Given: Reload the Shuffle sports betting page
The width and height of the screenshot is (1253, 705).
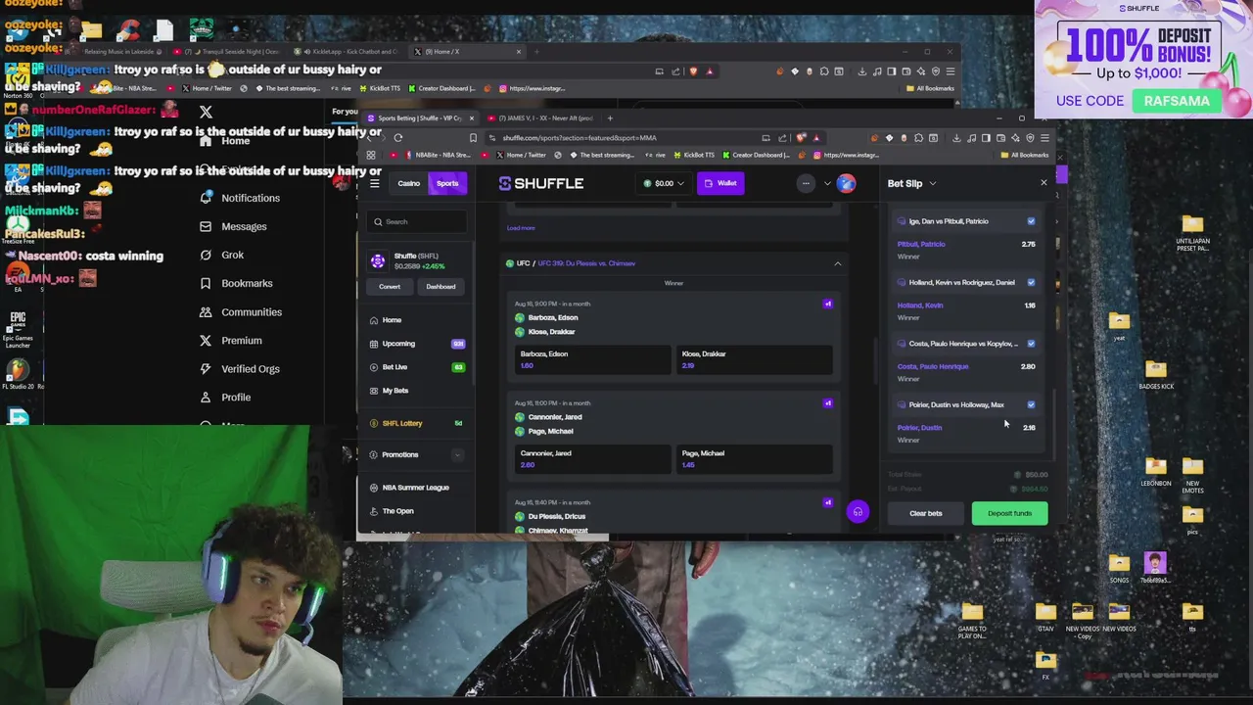Looking at the screenshot, I should click(x=397, y=138).
